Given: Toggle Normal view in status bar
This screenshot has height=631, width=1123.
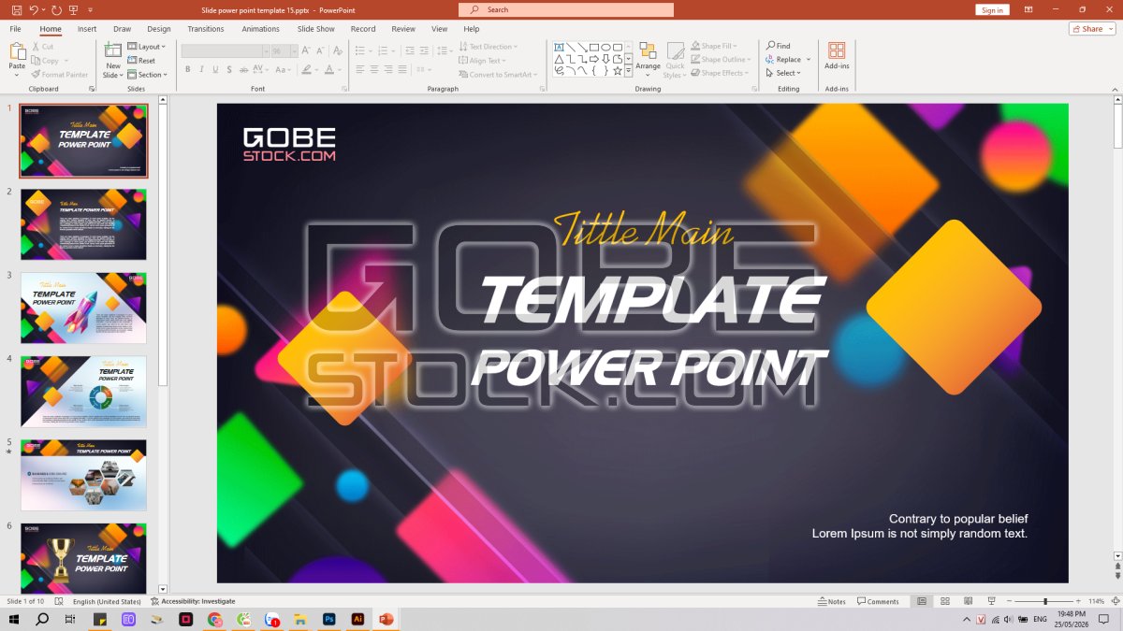Looking at the screenshot, I should (922, 601).
